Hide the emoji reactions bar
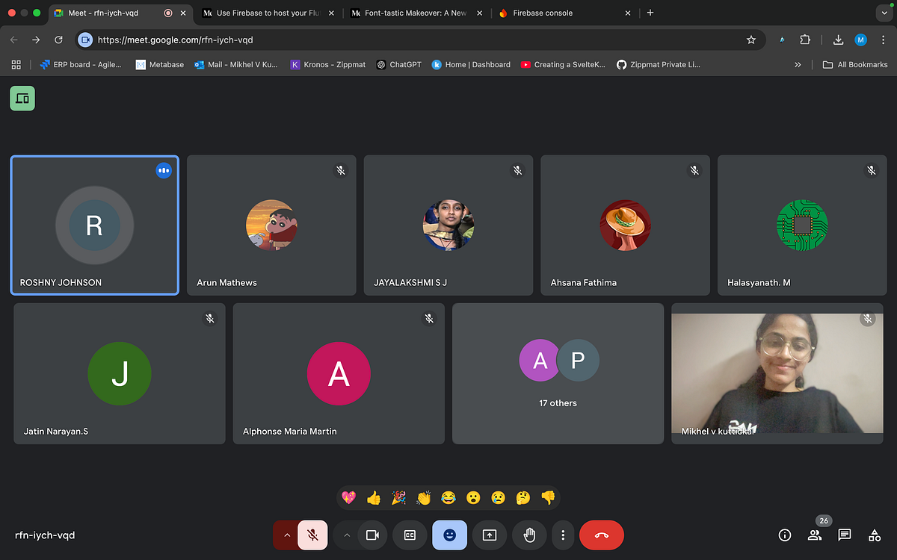897x560 pixels. pos(449,535)
